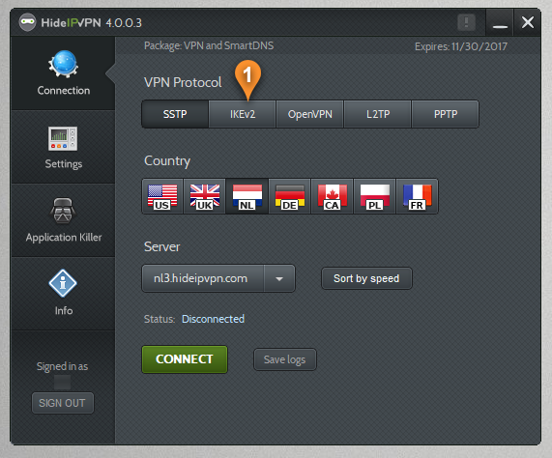The height and width of the screenshot is (458, 552).
Task: Choose the Germany DE flag
Action: [290, 196]
